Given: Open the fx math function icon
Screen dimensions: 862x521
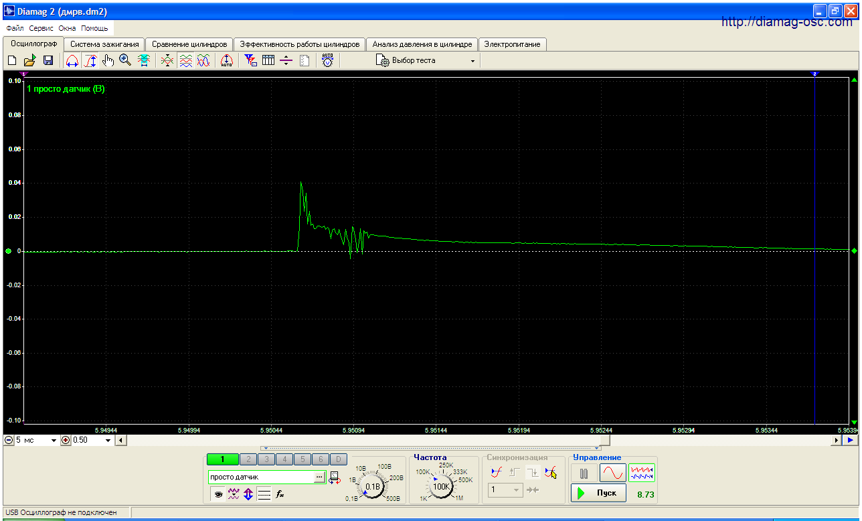Looking at the screenshot, I should click(x=280, y=494).
